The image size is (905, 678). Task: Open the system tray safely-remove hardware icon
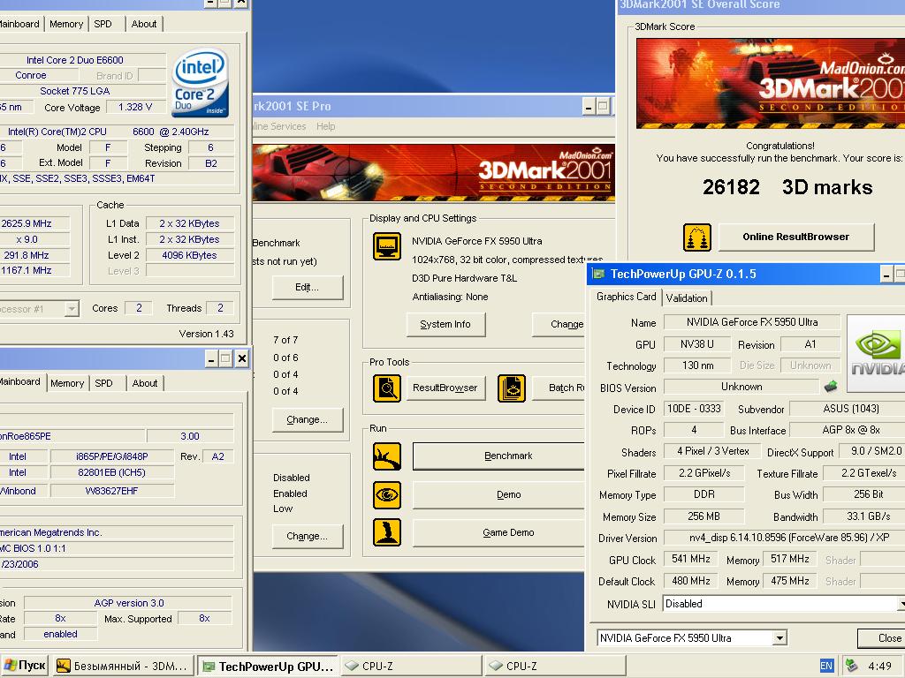pos(851,666)
